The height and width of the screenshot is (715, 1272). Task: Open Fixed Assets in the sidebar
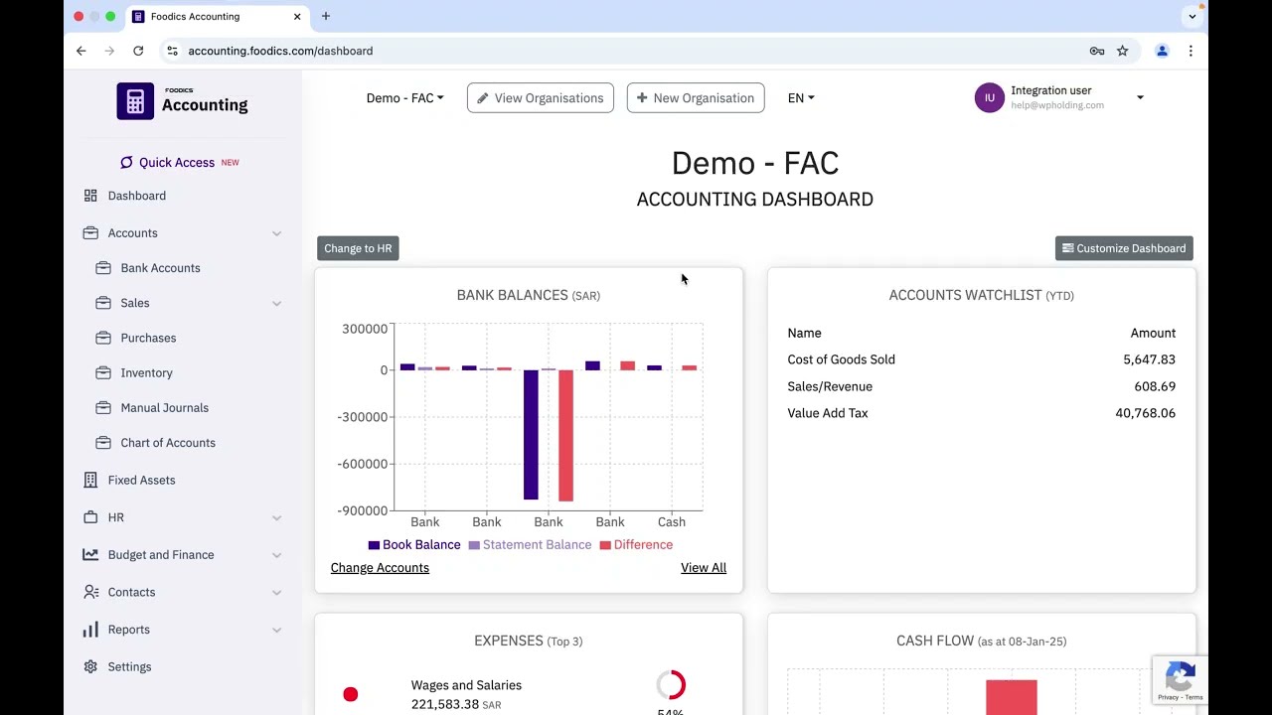pyautogui.click(x=141, y=480)
